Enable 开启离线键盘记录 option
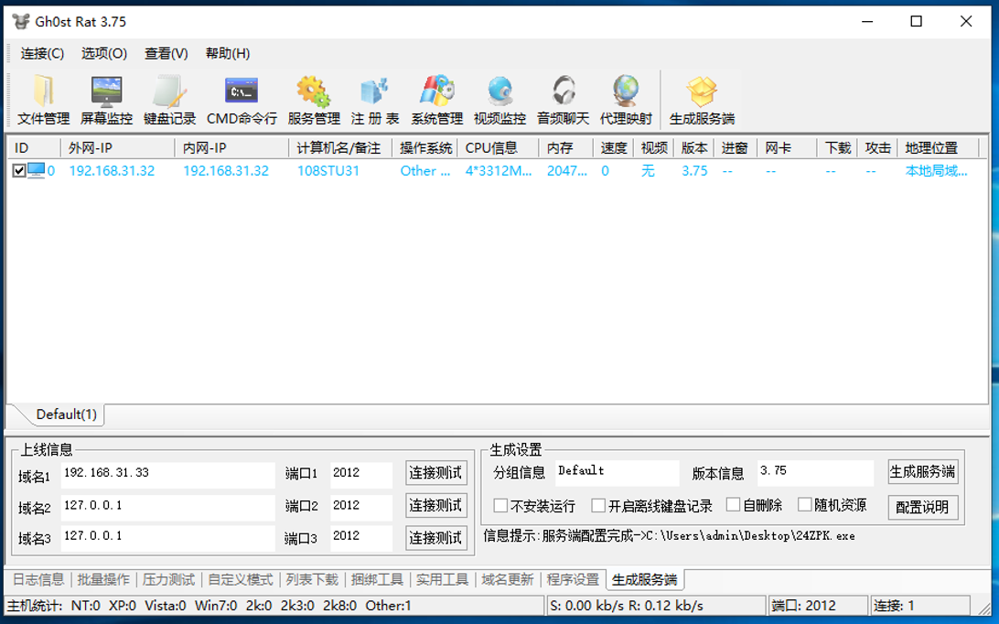 coord(598,505)
